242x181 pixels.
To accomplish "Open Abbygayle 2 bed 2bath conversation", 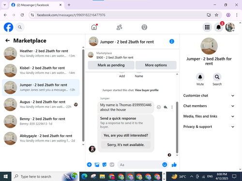I will [x=41, y=139].
